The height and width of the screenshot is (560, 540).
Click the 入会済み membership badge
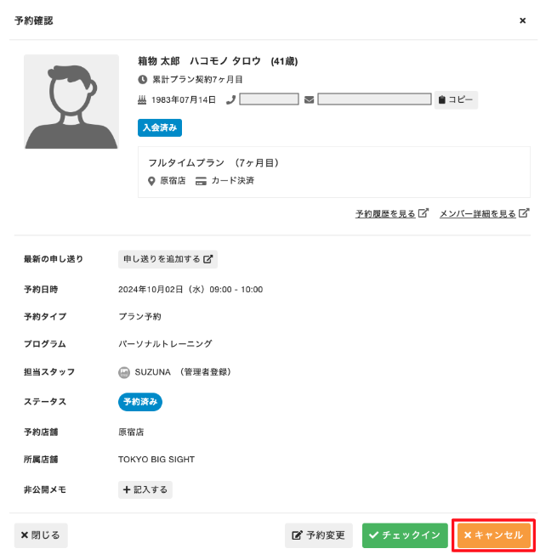(x=160, y=127)
